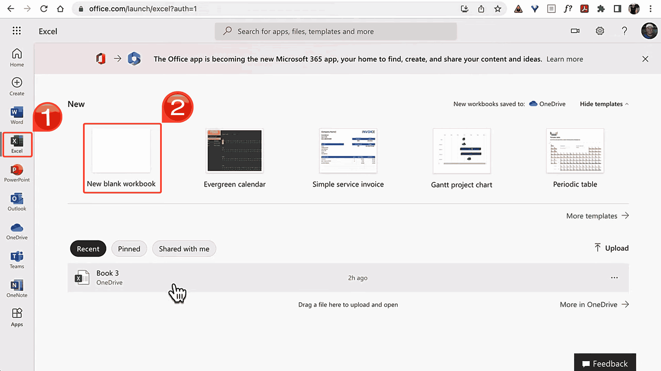Open the Settings gear

tap(600, 31)
